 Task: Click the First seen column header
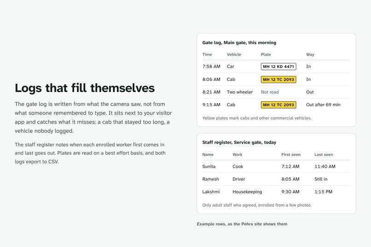tap(291, 155)
